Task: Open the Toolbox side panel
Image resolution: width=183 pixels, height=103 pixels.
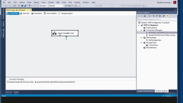Action: click(x=3, y=24)
